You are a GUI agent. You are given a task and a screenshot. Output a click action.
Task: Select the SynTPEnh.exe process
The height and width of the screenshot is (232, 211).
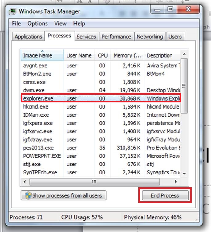coord(100,172)
